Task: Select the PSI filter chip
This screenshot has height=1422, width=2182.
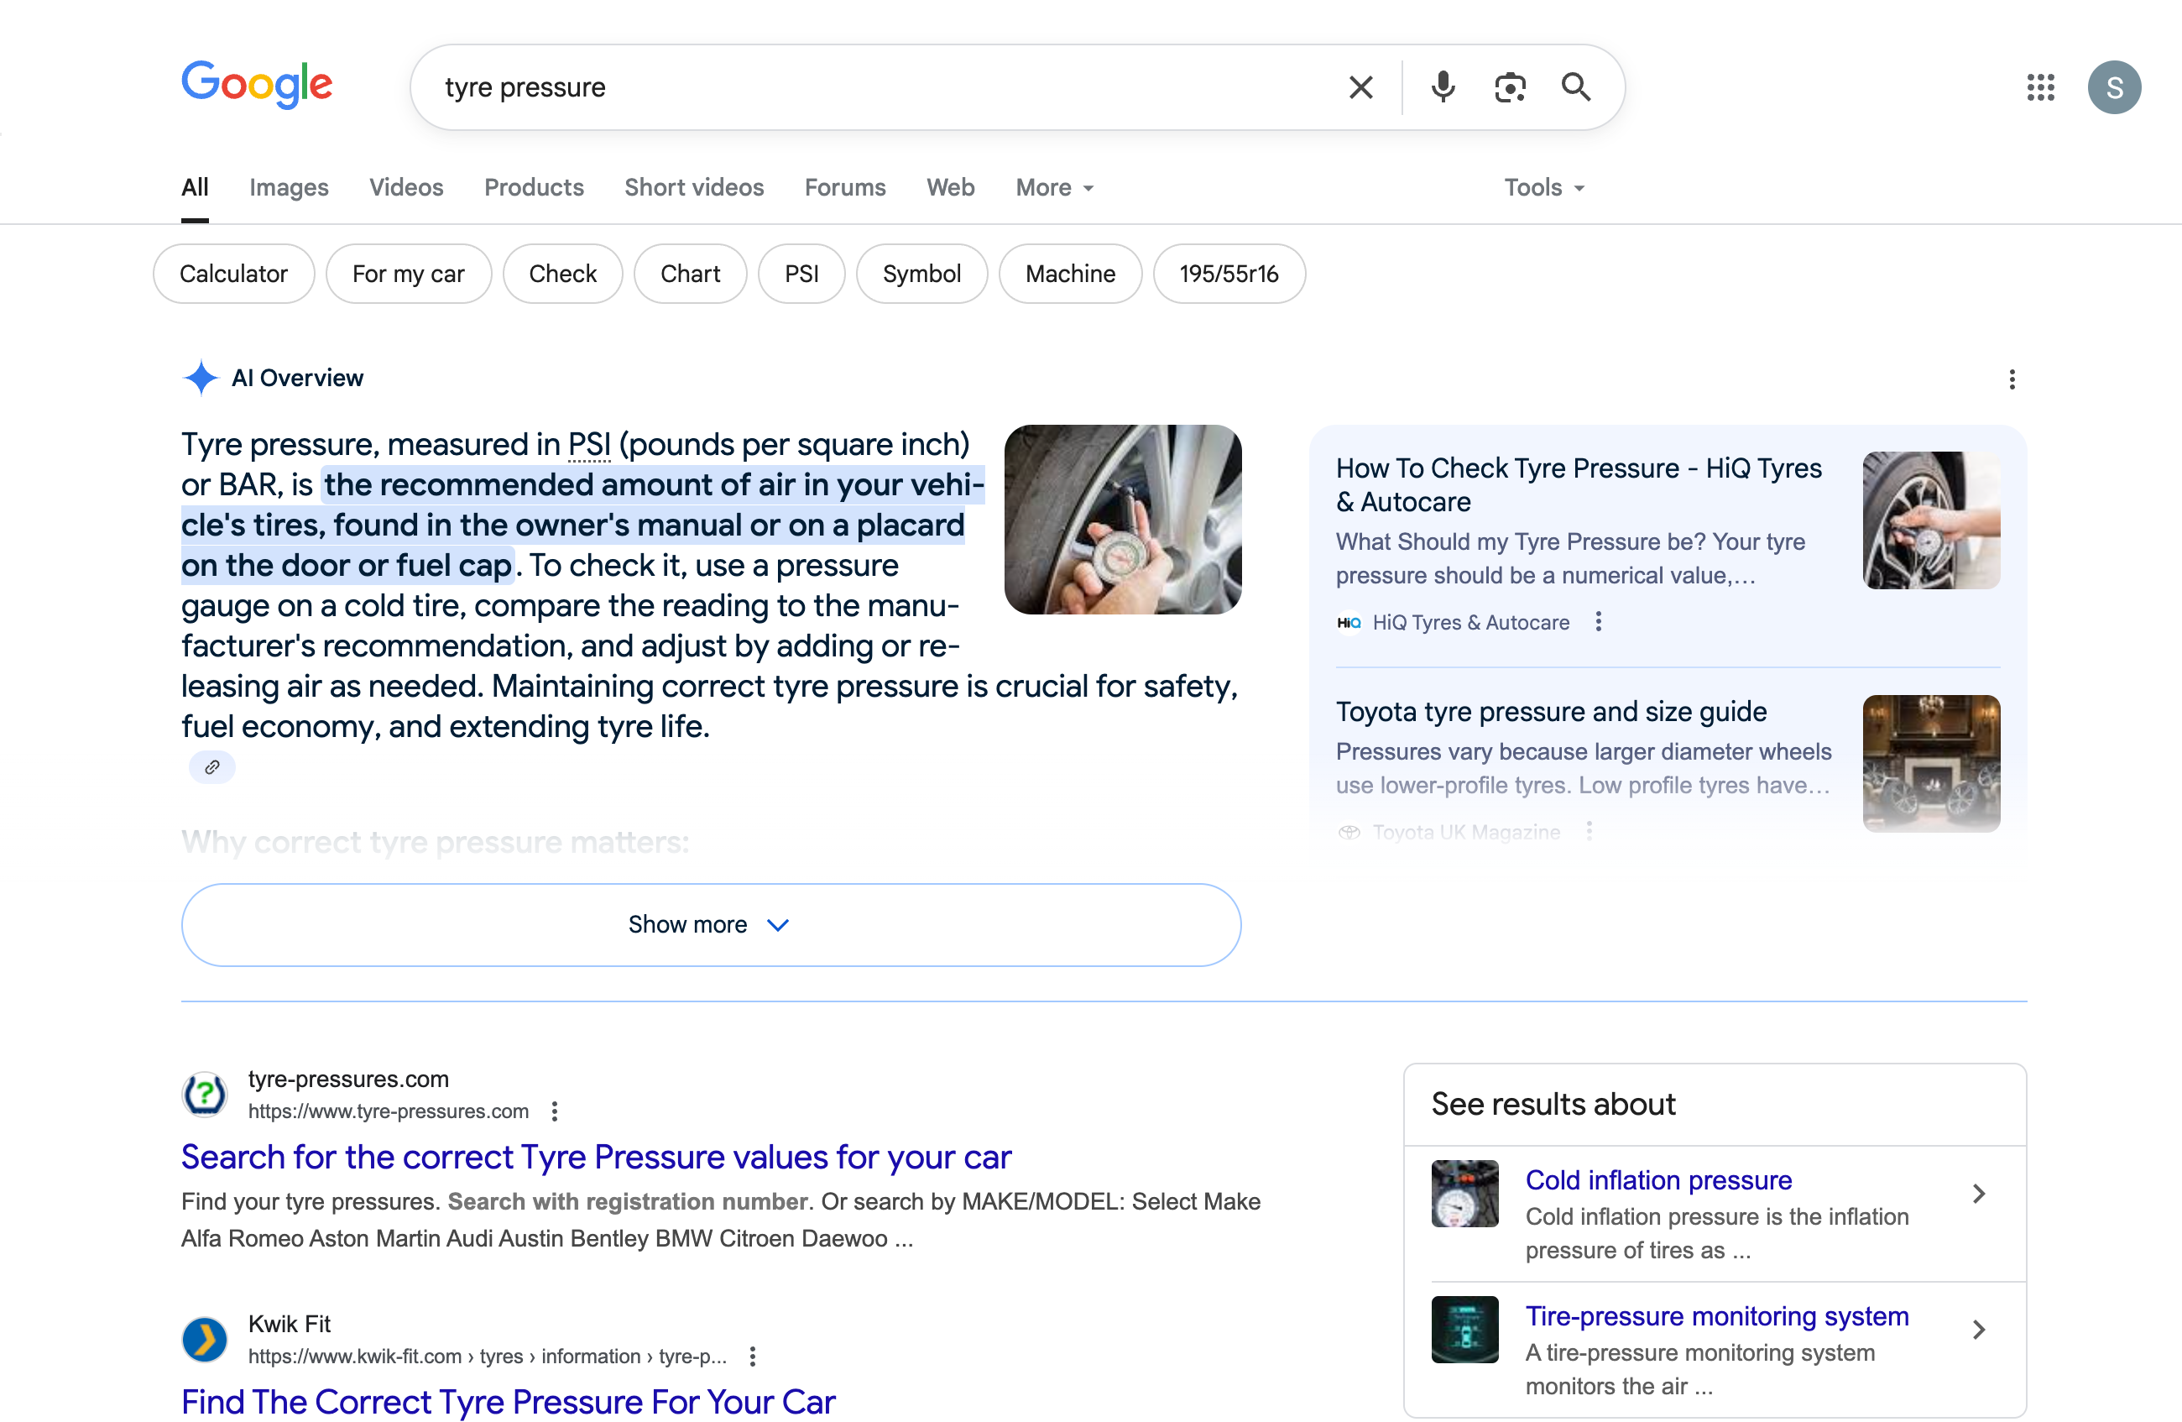Action: (801, 273)
